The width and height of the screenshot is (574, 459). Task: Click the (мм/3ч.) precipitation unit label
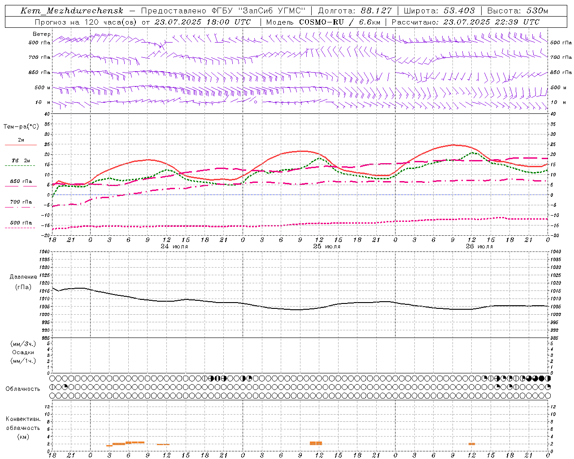coord(23,344)
